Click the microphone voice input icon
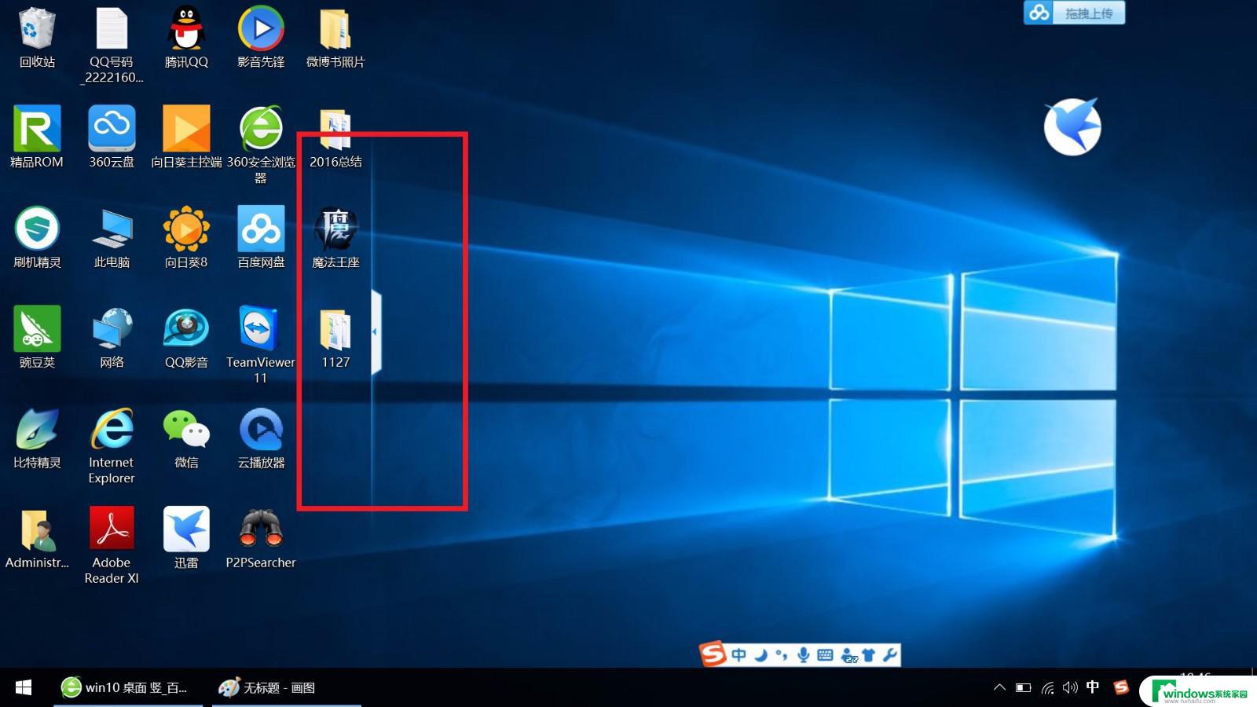 coord(803,654)
